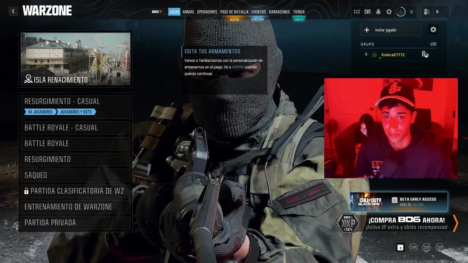
Task: Open the friends social icon
Action: pyautogui.click(x=427, y=12)
